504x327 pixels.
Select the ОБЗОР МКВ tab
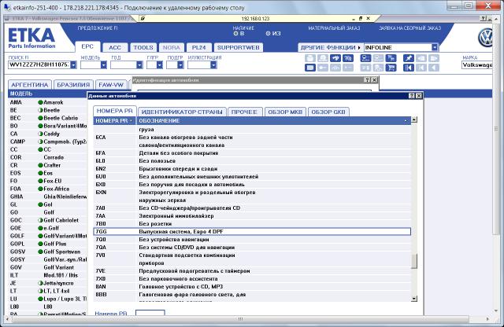coord(285,112)
